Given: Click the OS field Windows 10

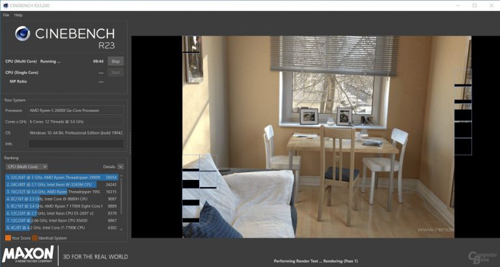Looking at the screenshot, I should point(76,133).
